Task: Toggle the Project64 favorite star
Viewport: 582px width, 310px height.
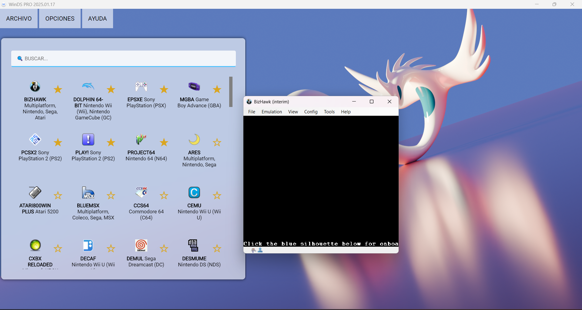Action: [x=164, y=142]
